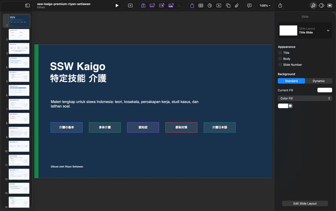Open the Color Fill type dropdown
The width and height of the screenshot is (336, 211).
click(305, 98)
